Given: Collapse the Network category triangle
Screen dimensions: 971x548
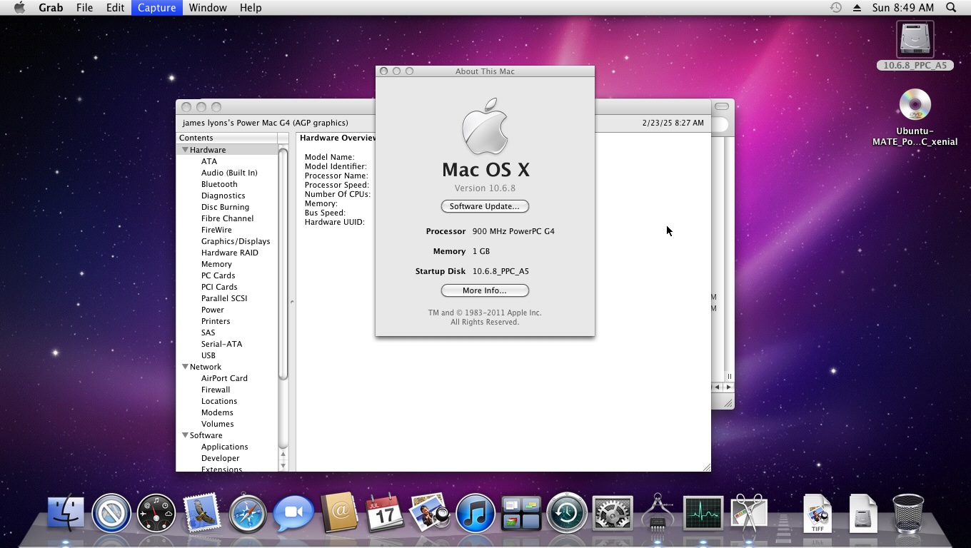Looking at the screenshot, I should [x=185, y=367].
